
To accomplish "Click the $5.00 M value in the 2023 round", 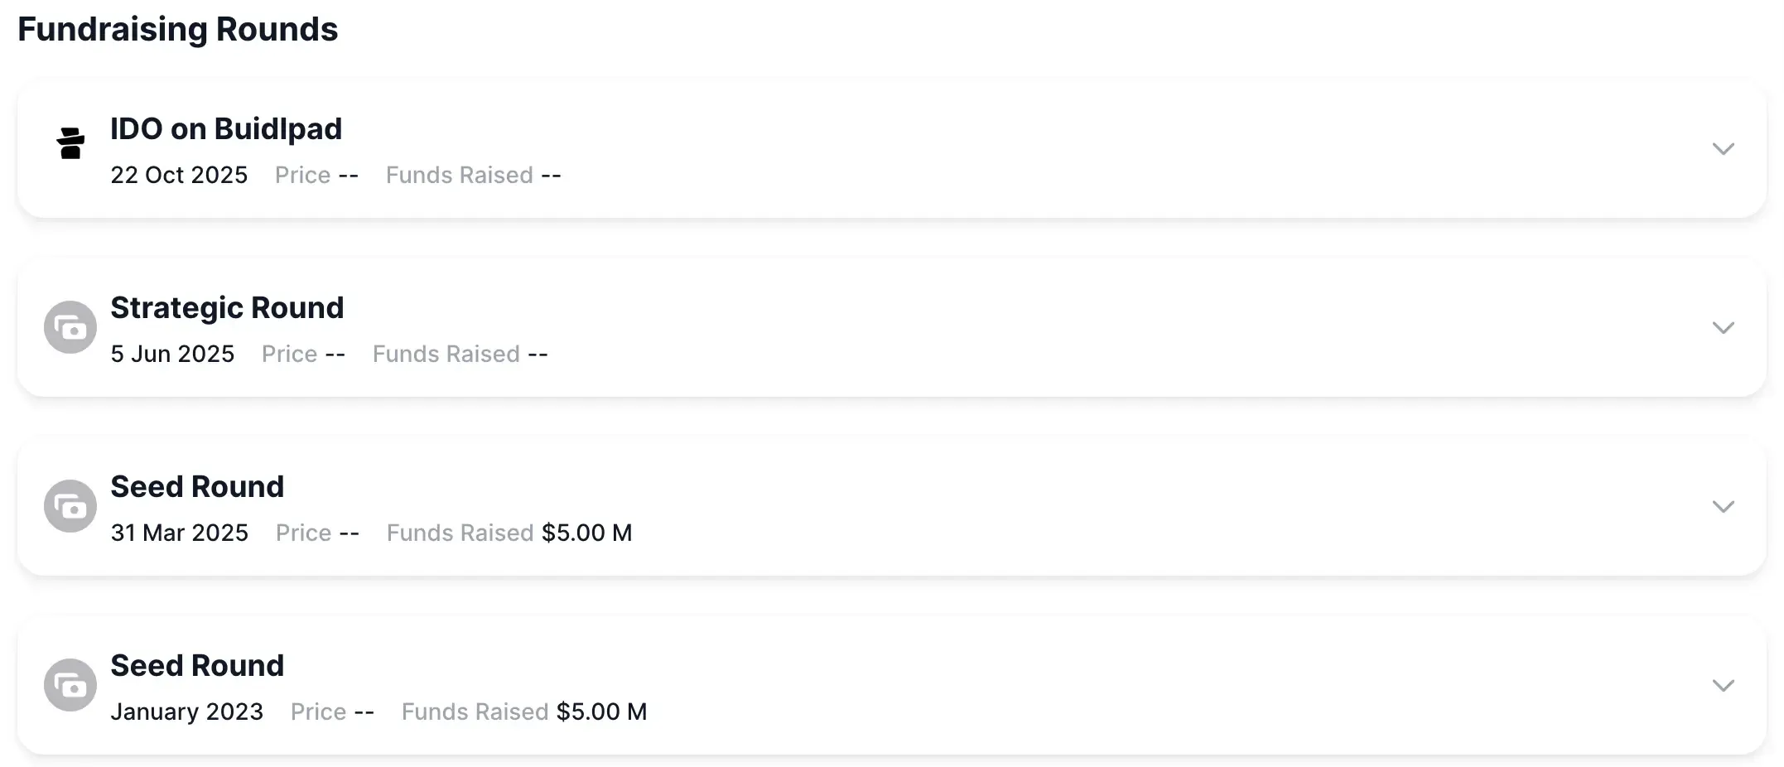I will (x=602, y=712).
